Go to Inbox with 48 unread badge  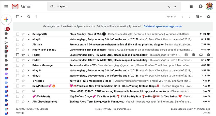(7, 29)
